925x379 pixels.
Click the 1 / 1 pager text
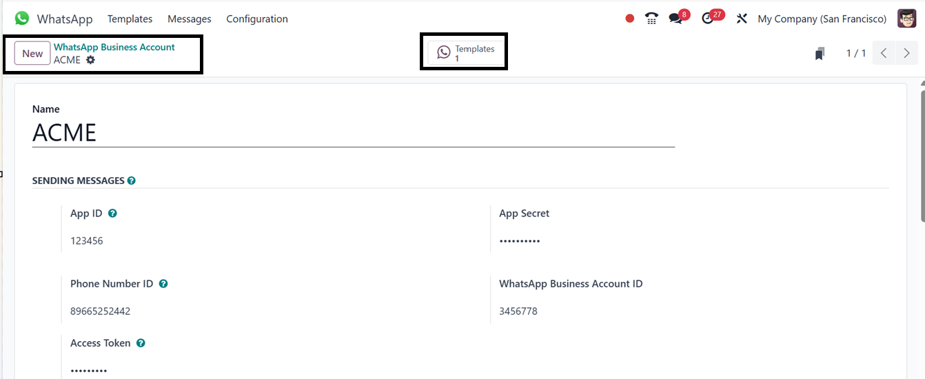856,53
